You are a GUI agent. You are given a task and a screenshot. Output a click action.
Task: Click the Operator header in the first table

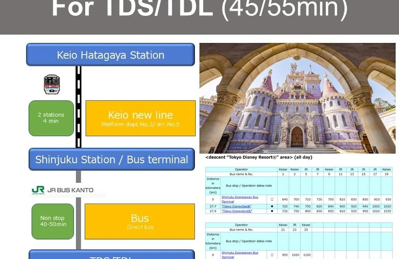(x=241, y=169)
